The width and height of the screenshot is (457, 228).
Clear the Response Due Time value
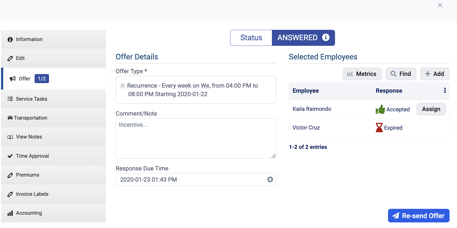tap(270, 180)
